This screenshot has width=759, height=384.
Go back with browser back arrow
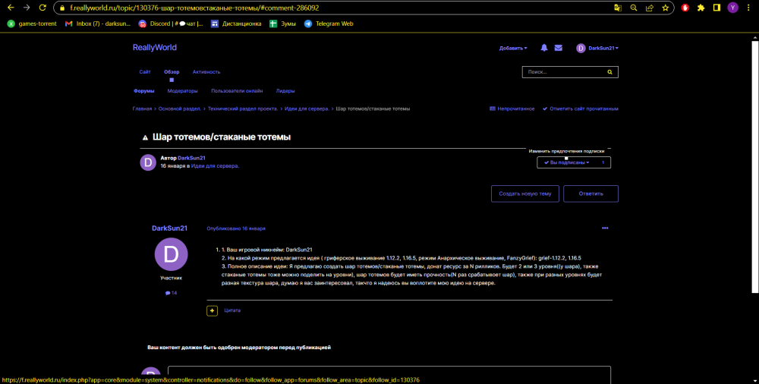click(11, 8)
